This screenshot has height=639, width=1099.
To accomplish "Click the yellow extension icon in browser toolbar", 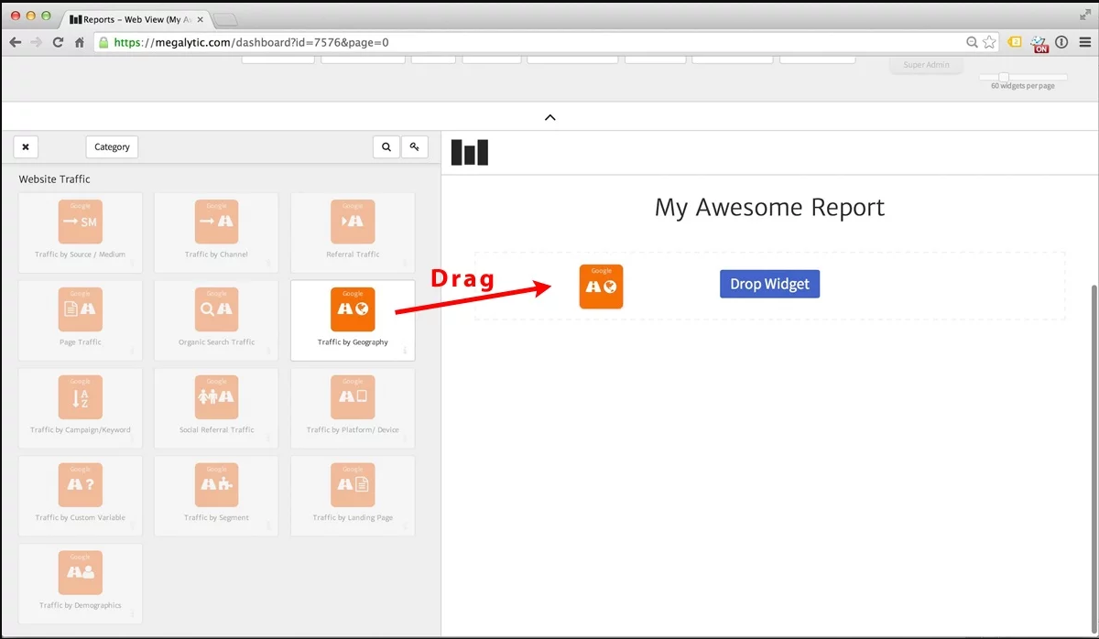I will click(1015, 42).
